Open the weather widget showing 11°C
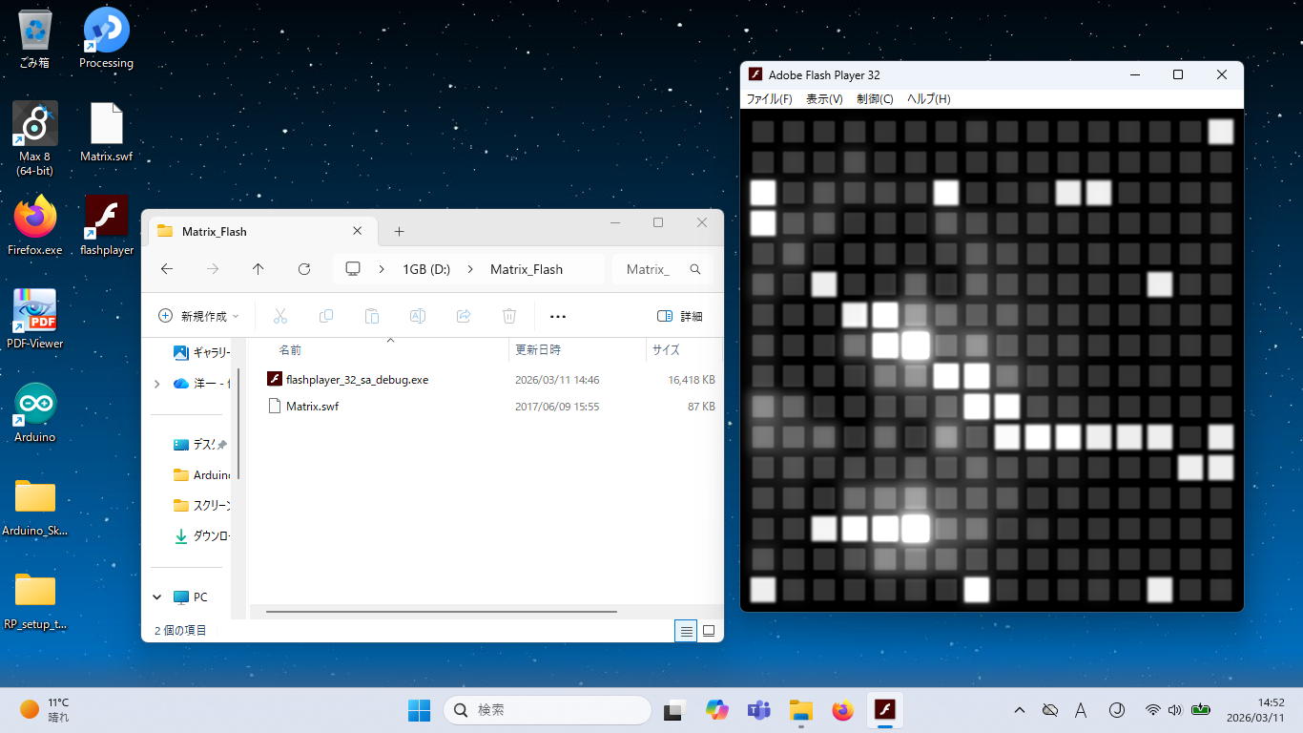This screenshot has height=733, width=1303. click(x=45, y=710)
